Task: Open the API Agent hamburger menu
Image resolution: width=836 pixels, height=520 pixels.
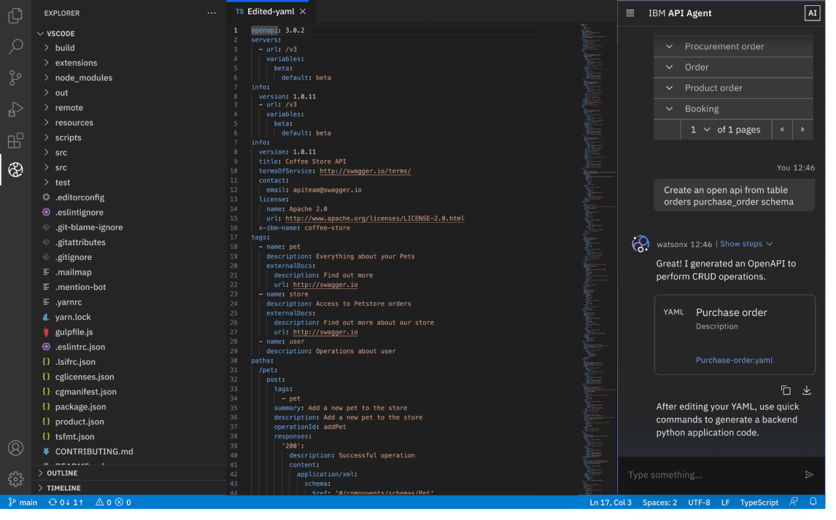Action: 630,13
